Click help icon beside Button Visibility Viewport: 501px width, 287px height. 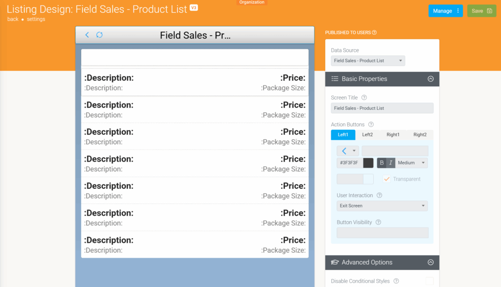(378, 222)
